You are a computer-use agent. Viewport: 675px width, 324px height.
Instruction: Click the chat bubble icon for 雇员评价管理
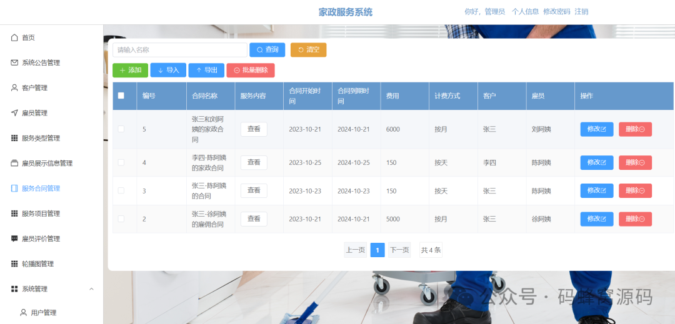[x=14, y=238]
